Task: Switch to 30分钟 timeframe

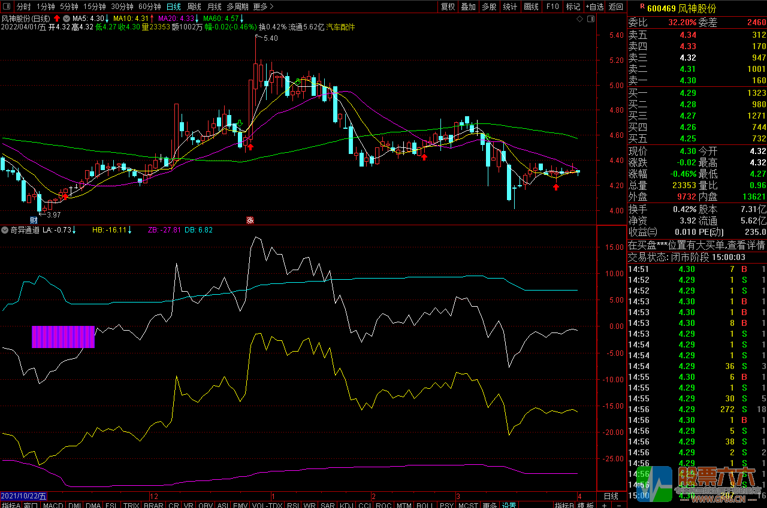Action: click(122, 7)
